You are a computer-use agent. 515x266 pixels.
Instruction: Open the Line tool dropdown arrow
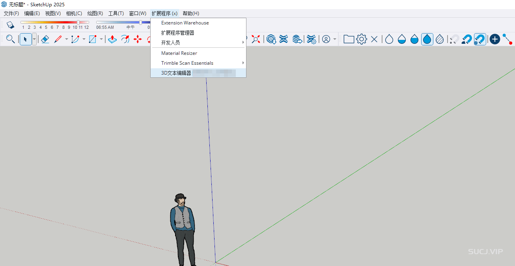pos(66,39)
